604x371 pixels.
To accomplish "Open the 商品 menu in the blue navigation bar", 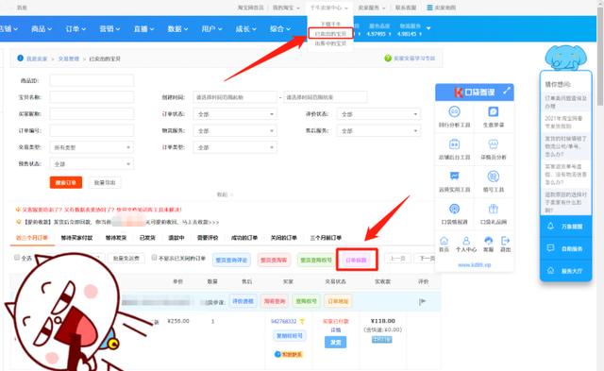I will coord(42,29).
